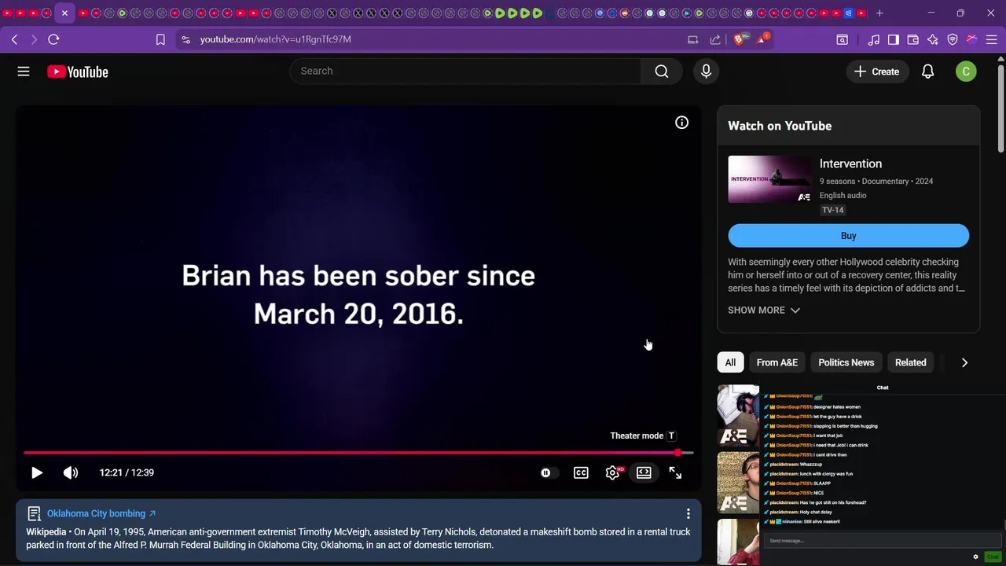Select the All filter chip
This screenshot has width=1006, height=566.
click(730, 362)
